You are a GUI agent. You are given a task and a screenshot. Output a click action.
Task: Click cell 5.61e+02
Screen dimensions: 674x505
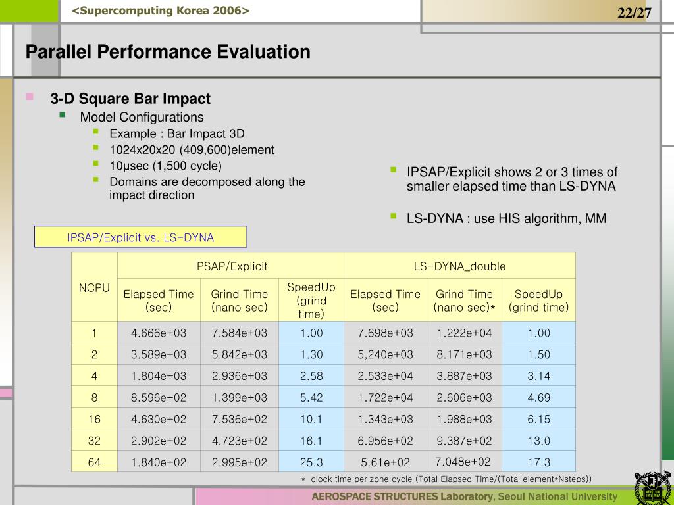(x=386, y=462)
